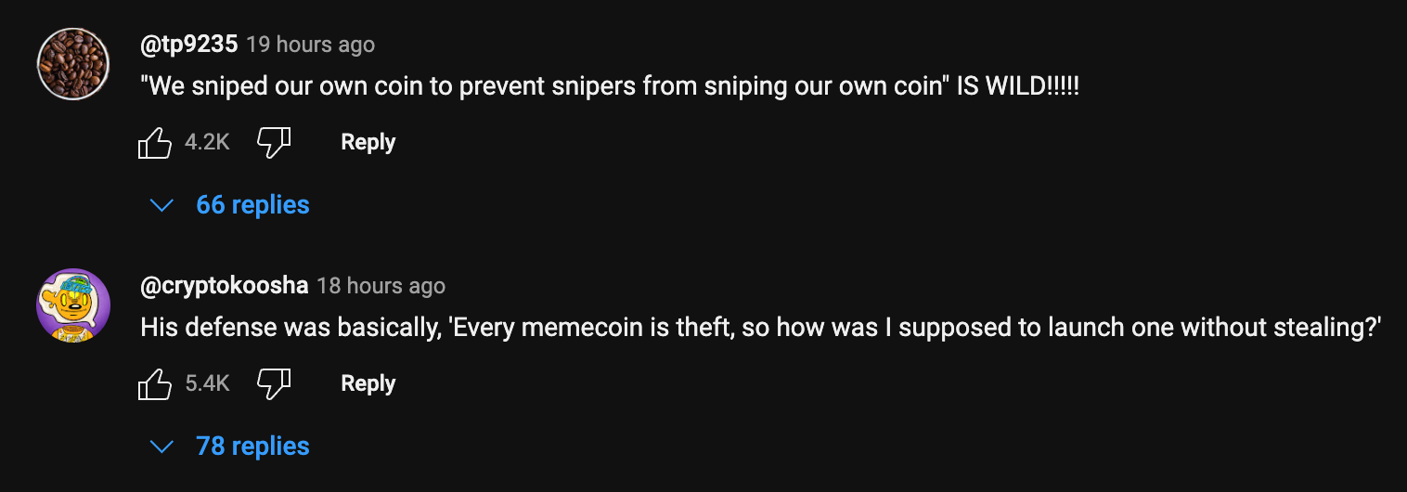Reply to the @cryptokoosha comment
1407x492 pixels.
click(x=368, y=383)
